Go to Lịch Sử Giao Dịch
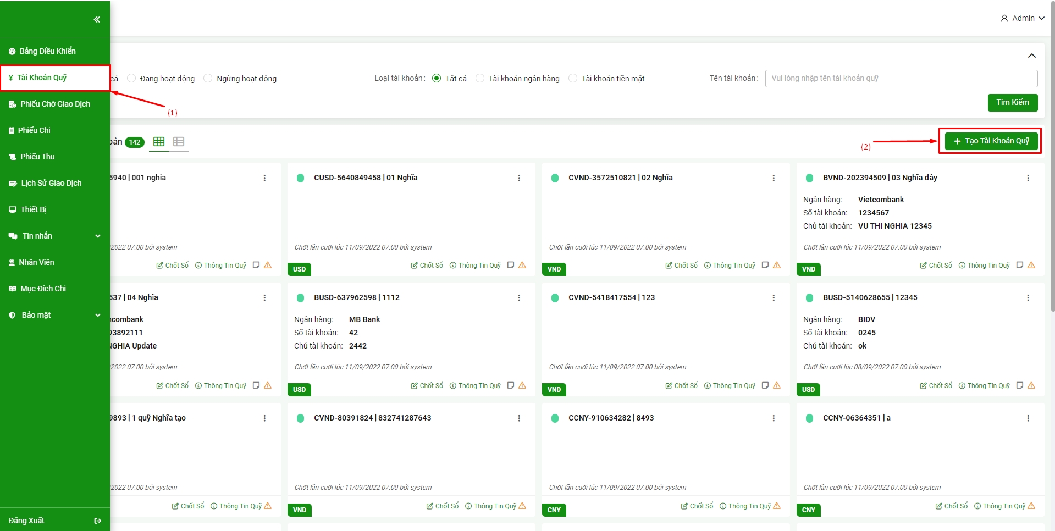Screen dimensions: 1055x531 (51, 183)
